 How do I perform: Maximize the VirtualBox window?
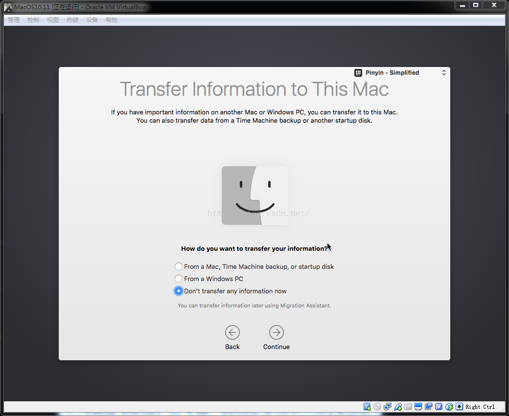tap(476, 5)
